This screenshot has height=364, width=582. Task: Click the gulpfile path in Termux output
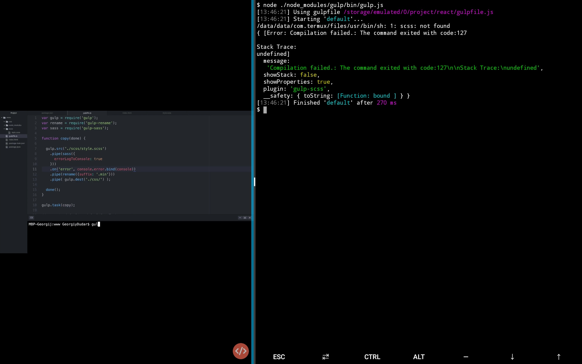(418, 12)
